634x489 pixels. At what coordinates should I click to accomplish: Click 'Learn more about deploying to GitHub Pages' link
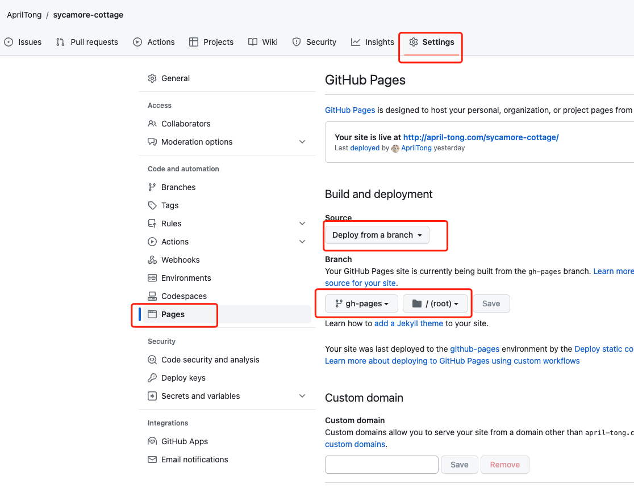coord(452,361)
